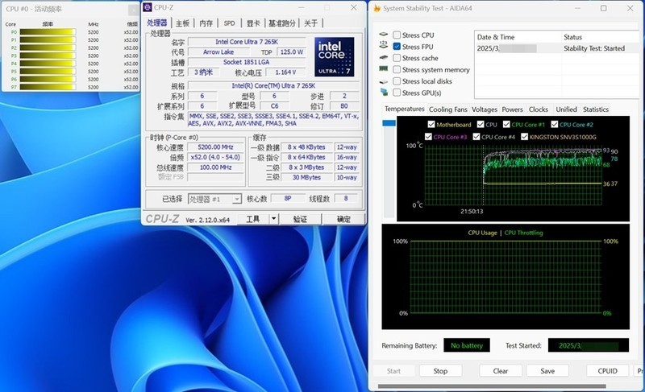
Task: Enable Stress system memory checkbox
Action: (397, 69)
